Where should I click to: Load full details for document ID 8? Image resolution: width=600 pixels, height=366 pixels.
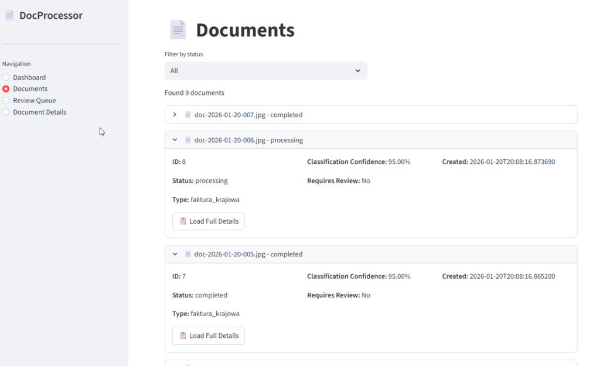(x=209, y=221)
